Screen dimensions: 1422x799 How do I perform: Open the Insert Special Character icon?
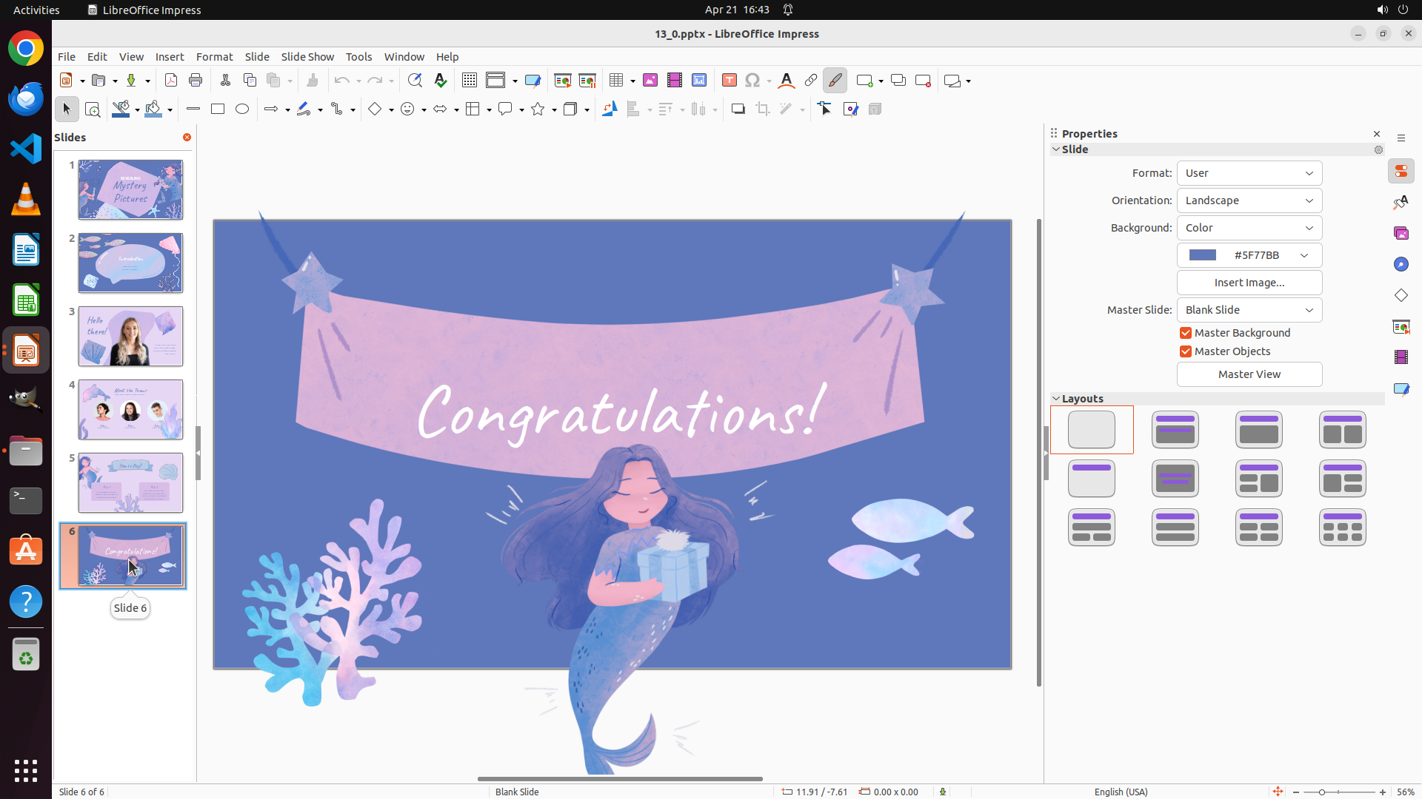pos(752,81)
